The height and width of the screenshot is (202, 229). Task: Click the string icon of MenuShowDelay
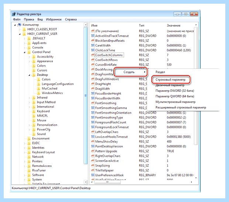tap(93, 141)
